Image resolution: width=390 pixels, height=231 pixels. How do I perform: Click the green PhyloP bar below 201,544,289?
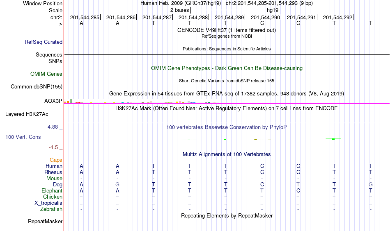(x=225, y=139)
